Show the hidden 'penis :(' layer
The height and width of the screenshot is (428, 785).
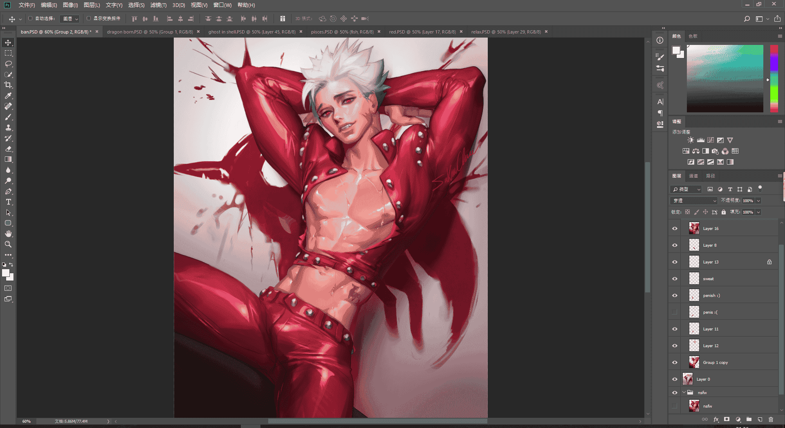click(675, 312)
